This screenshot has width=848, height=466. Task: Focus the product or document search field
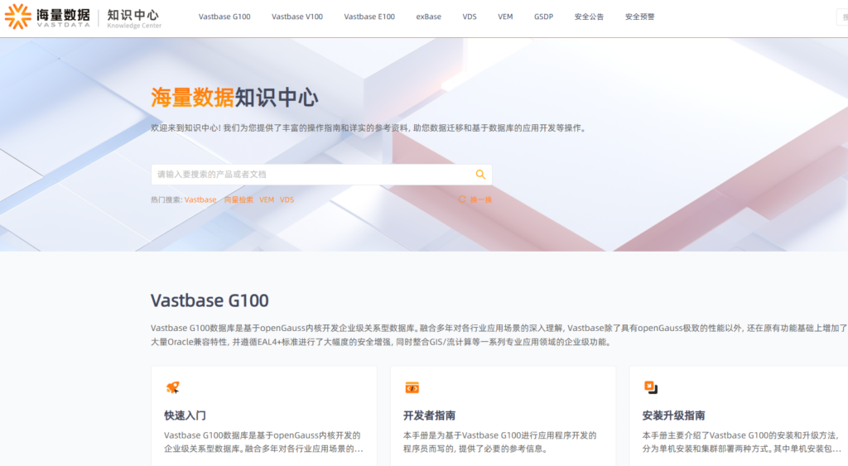click(321, 175)
